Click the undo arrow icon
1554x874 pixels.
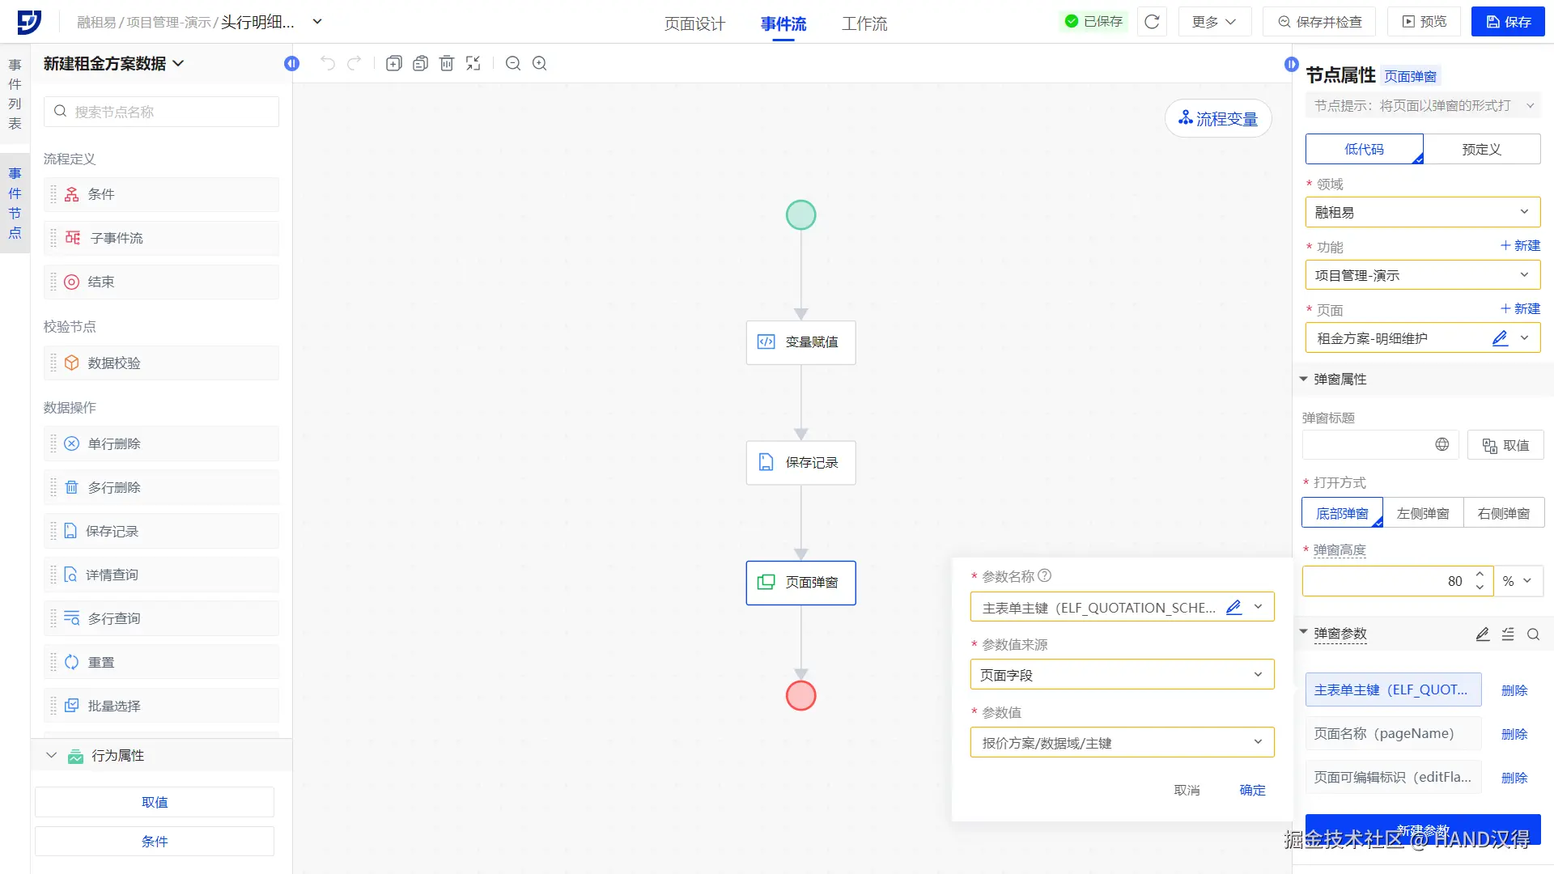pyautogui.click(x=327, y=63)
